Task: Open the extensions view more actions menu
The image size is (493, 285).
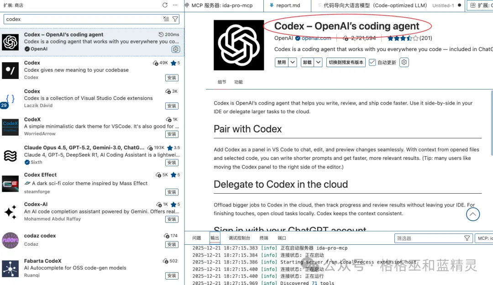Action: click(175, 5)
